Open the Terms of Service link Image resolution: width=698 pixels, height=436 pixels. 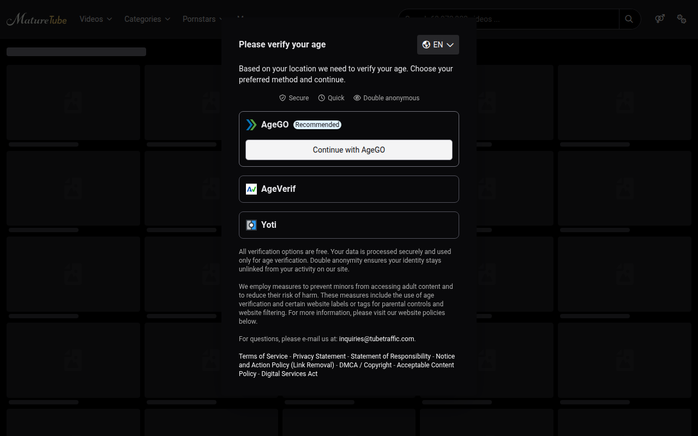pyautogui.click(x=263, y=356)
